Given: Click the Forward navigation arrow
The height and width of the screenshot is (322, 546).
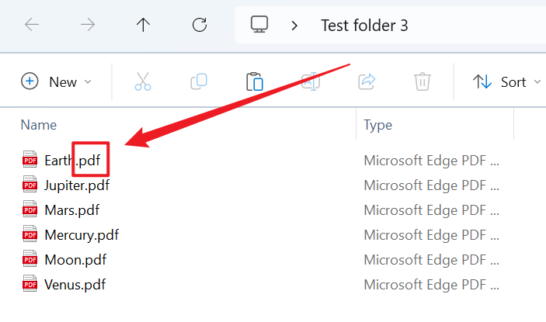Looking at the screenshot, I should coord(88,25).
